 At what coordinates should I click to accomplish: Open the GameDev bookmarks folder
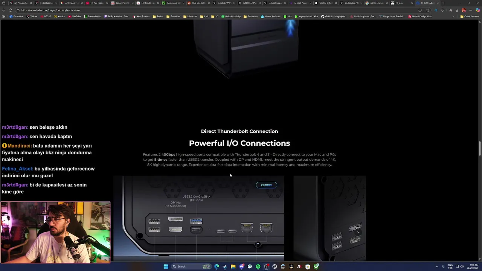[173, 17]
